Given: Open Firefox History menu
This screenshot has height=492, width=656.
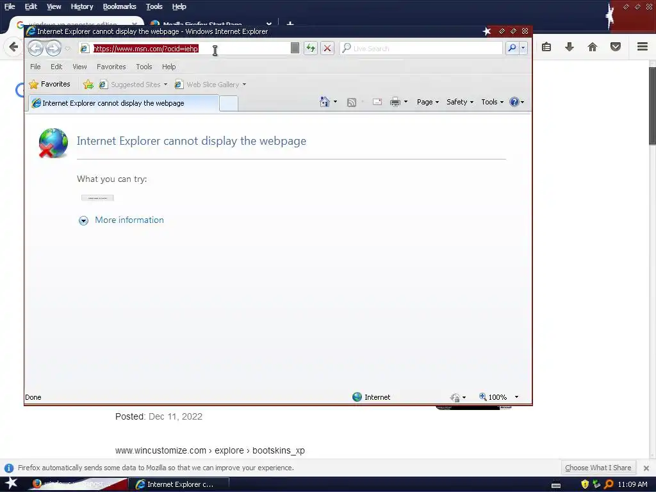Looking at the screenshot, I should tap(82, 6).
